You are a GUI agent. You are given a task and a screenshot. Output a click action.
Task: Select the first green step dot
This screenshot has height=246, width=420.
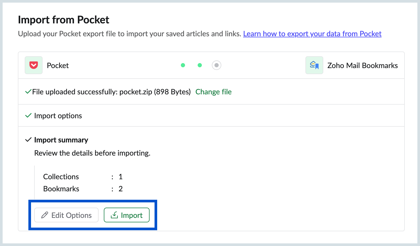point(183,65)
